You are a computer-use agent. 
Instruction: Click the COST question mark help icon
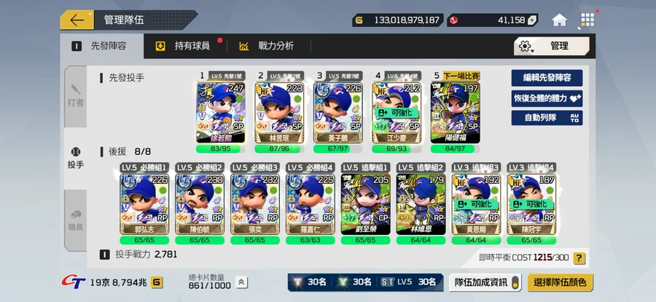[x=579, y=258]
